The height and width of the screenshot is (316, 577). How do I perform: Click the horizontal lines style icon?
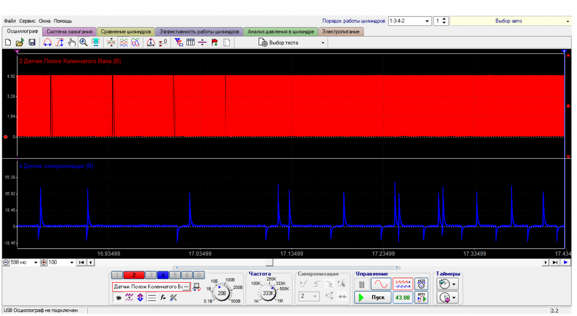tap(152, 297)
